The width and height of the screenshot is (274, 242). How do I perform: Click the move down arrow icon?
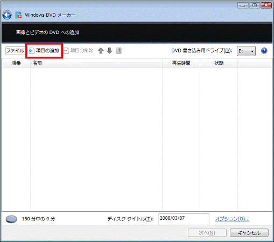point(109,51)
